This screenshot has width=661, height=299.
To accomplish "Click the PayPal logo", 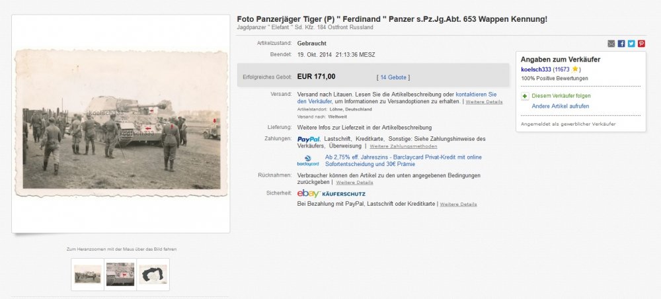I will 309,139.
